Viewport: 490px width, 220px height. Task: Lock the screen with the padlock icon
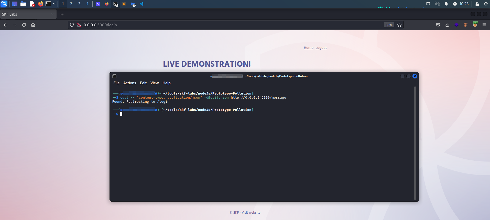pos(477,4)
